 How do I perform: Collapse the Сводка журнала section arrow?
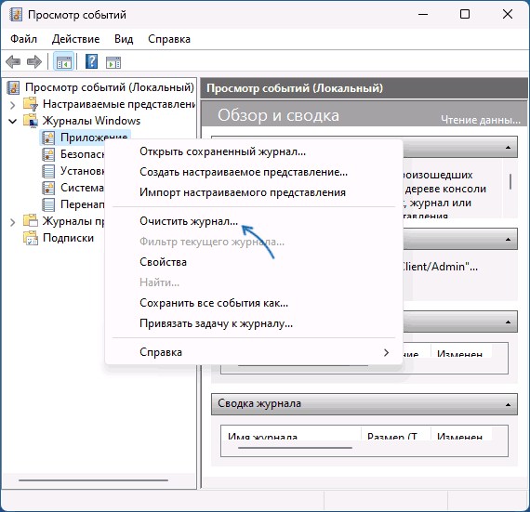(508, 404)
